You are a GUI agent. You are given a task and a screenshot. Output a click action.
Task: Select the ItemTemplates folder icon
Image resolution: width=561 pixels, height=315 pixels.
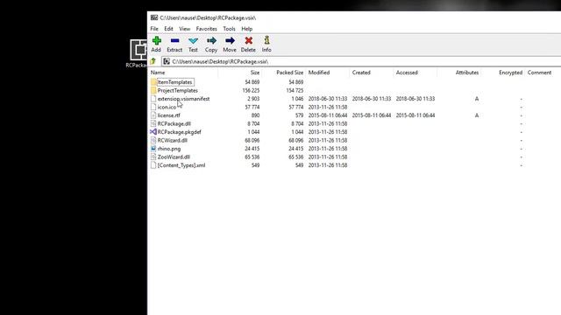154,82
